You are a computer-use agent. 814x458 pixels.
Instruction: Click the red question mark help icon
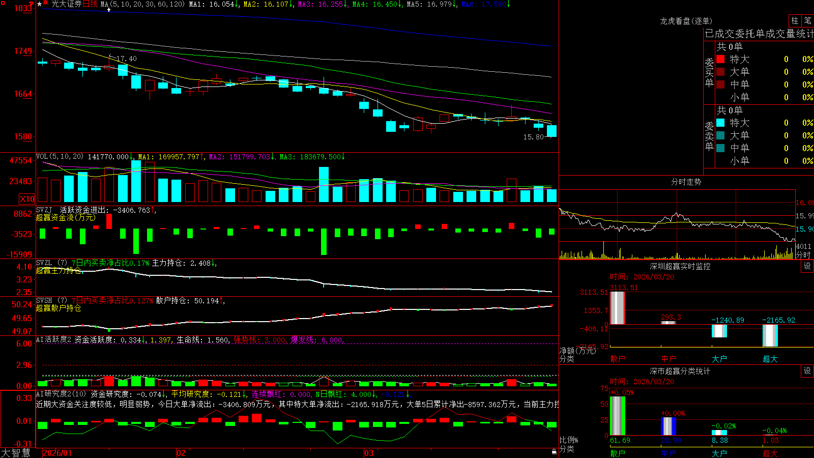coord(31,4)
